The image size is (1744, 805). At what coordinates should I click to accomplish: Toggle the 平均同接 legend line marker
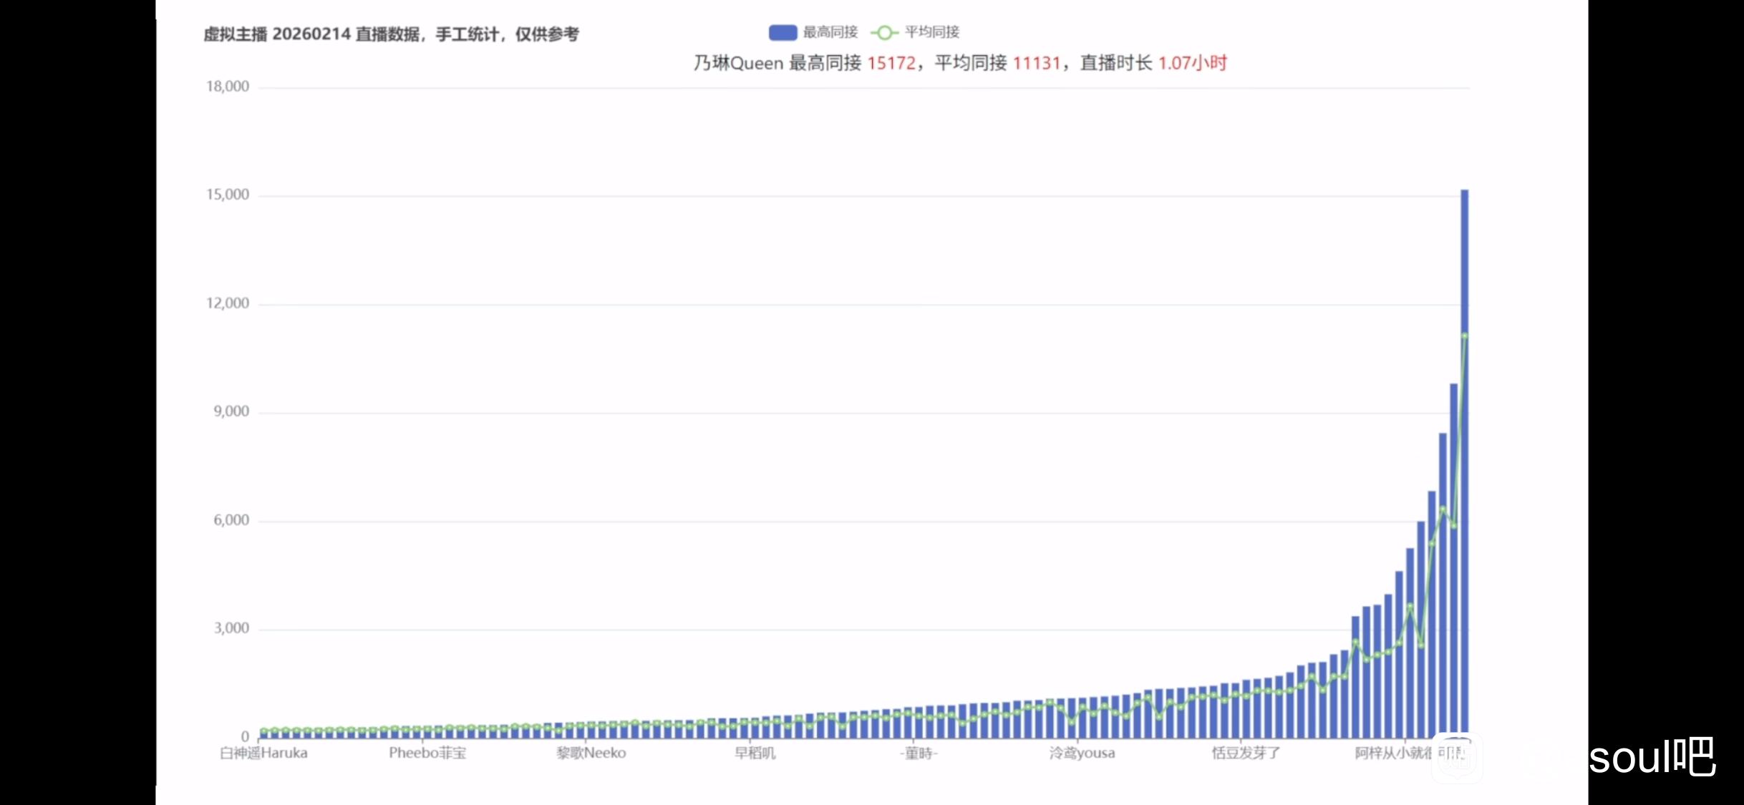884,32
